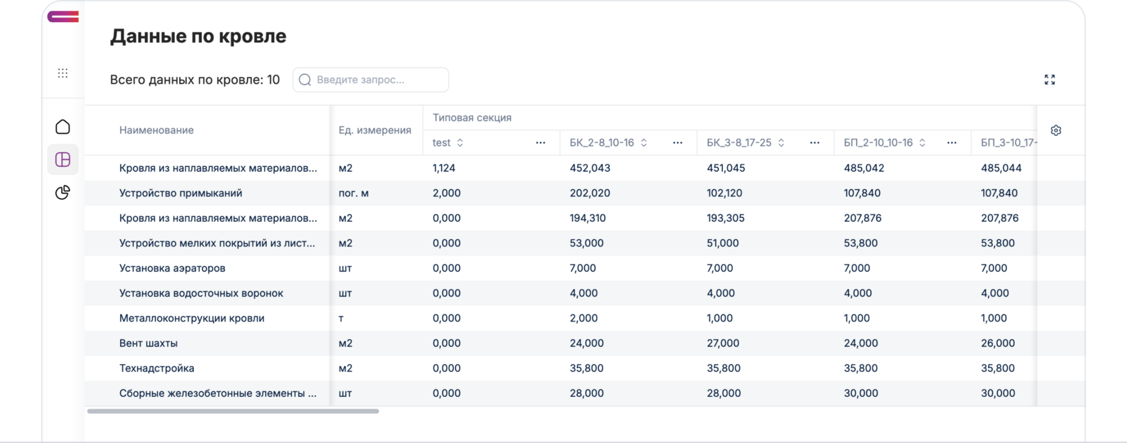Click the app logo in the sidebar
This screenshot has height=443, width=1127.
[x=63, y=17]
